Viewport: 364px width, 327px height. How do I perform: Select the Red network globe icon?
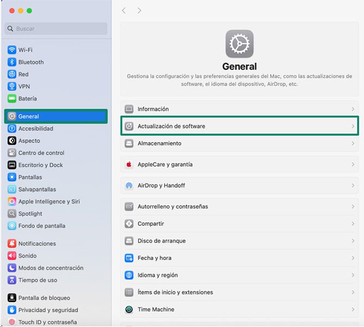pyautogui.click(x=12, y=74)
